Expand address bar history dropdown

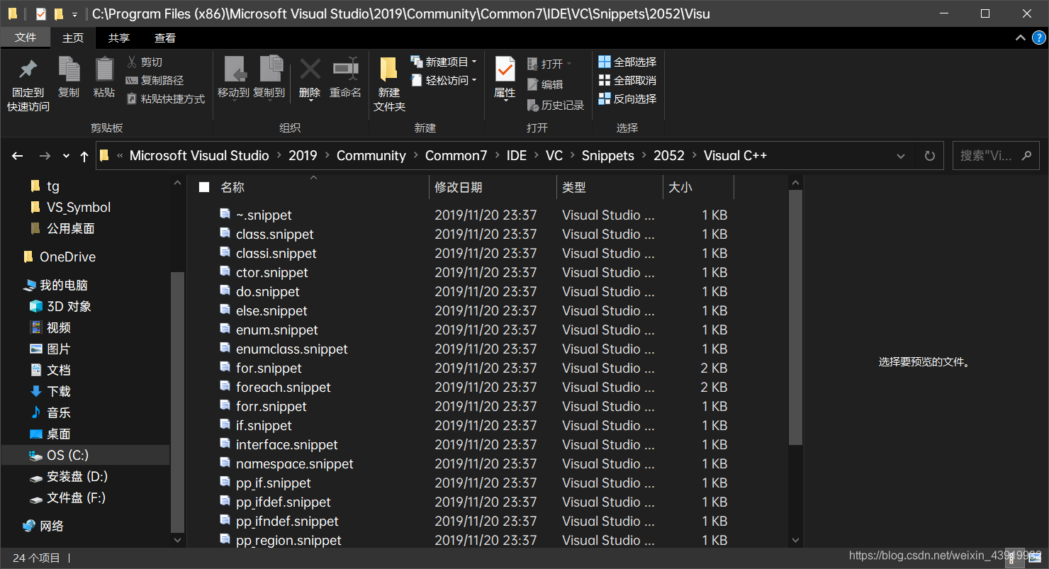[901, 156]
